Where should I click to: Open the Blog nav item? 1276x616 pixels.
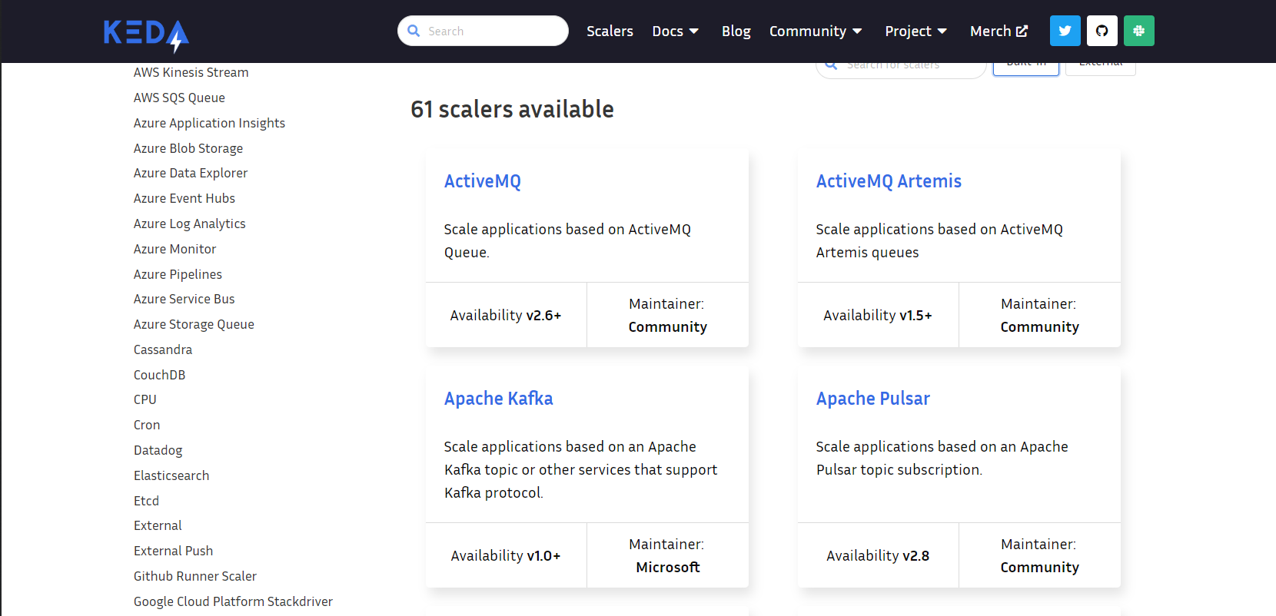pos(736,31)
